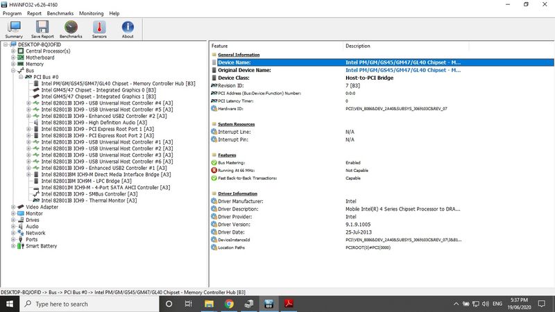
Task: Select High Definition Audio [A3] entry
Action: point(94,123)
